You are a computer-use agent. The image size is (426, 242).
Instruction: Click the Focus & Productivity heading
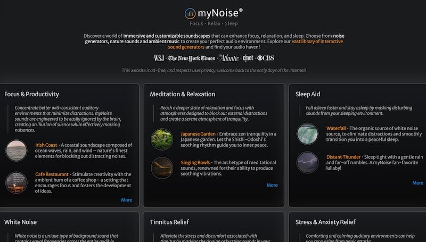(x=31, y=94)
